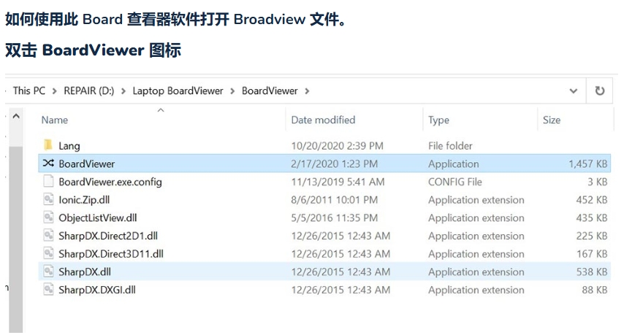Click the SharpDX.DXGI.dll file icon
The image size is (624, 335).
pyautogui.click(x=48, y=289)
